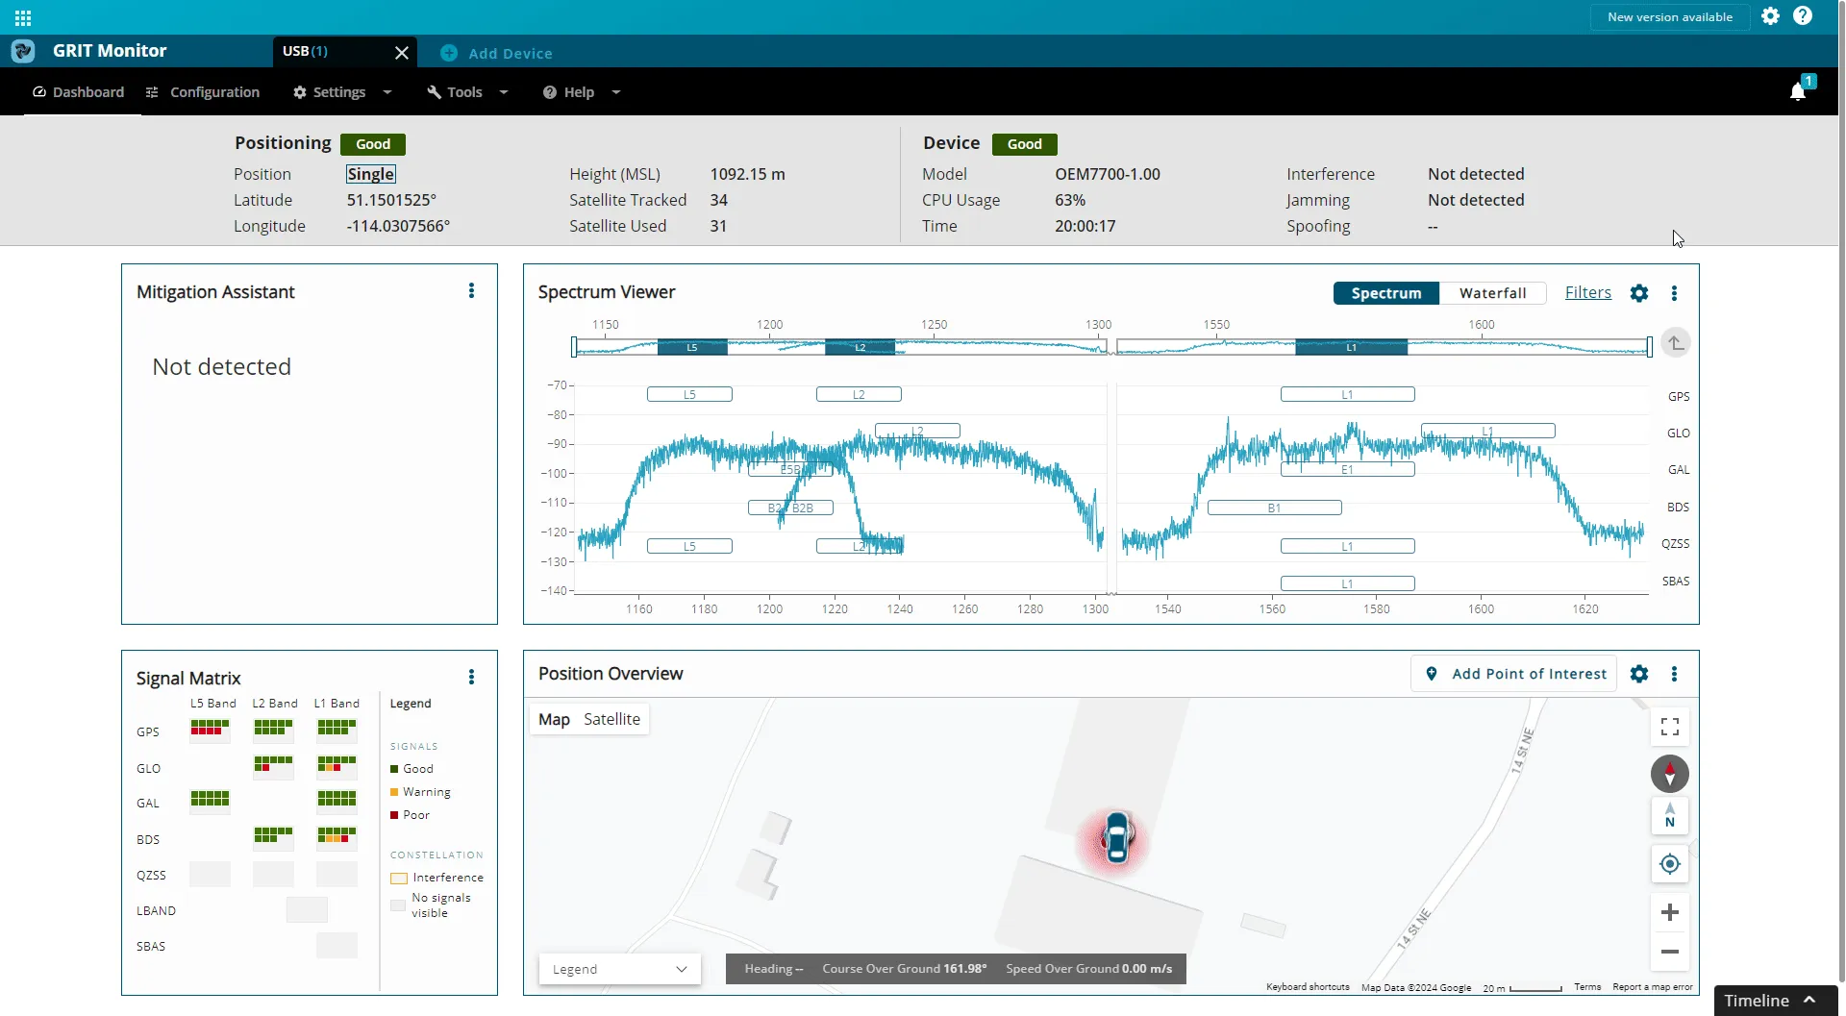Select the USB (1) device tab

pyautogui.click(x=305, y=51)
